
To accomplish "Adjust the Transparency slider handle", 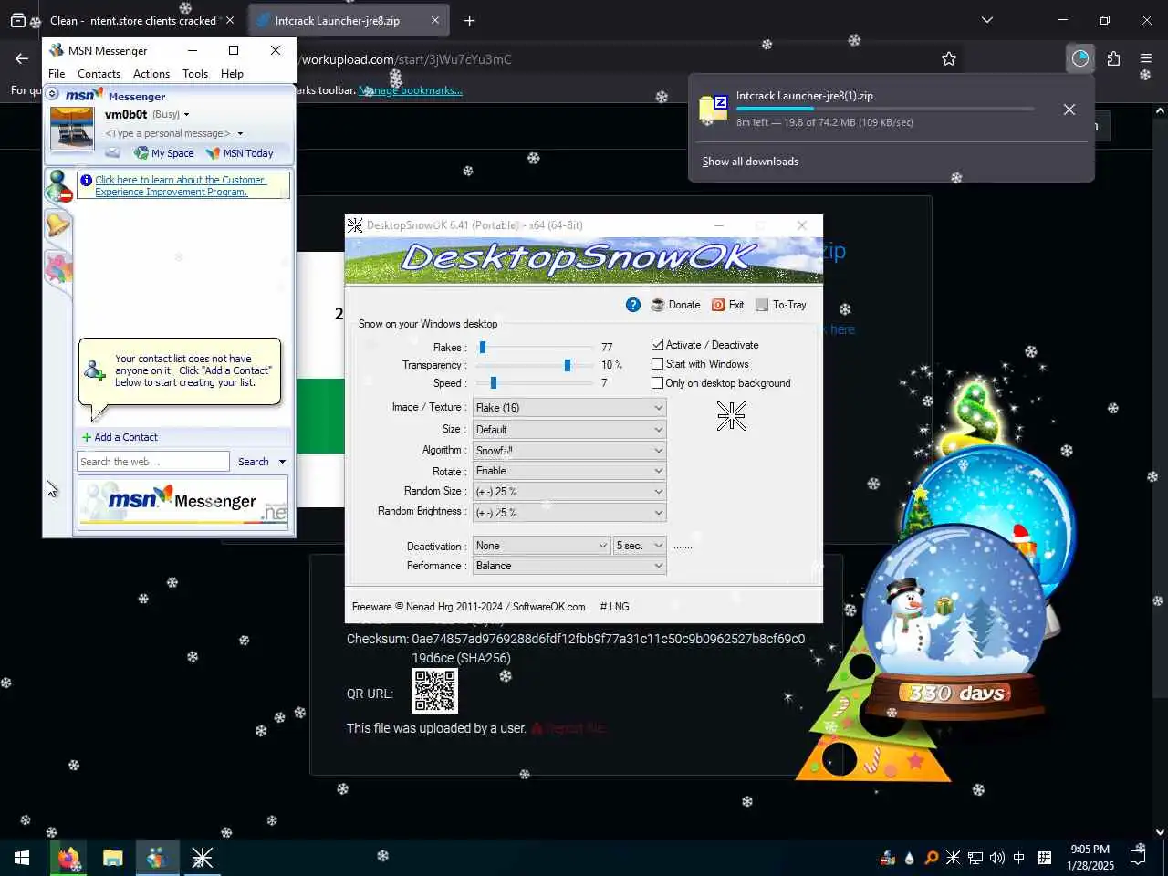I will pyautogui.click(x=568, y=365).
